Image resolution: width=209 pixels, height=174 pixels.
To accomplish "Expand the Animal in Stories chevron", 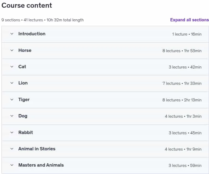I will (x=12, y=149).
